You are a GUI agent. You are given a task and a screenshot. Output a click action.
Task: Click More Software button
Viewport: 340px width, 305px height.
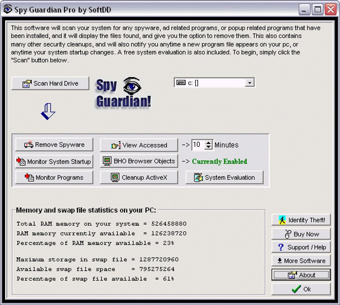click(x=301, y=261)
